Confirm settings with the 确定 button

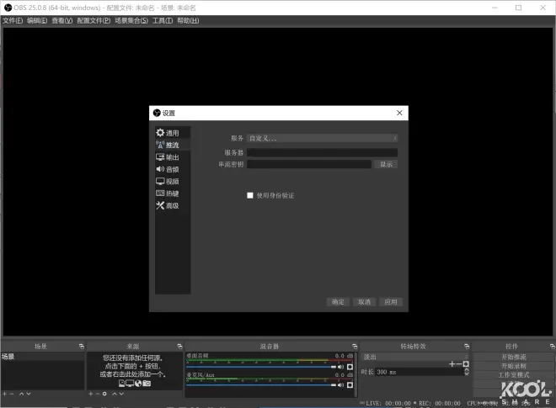338,302
